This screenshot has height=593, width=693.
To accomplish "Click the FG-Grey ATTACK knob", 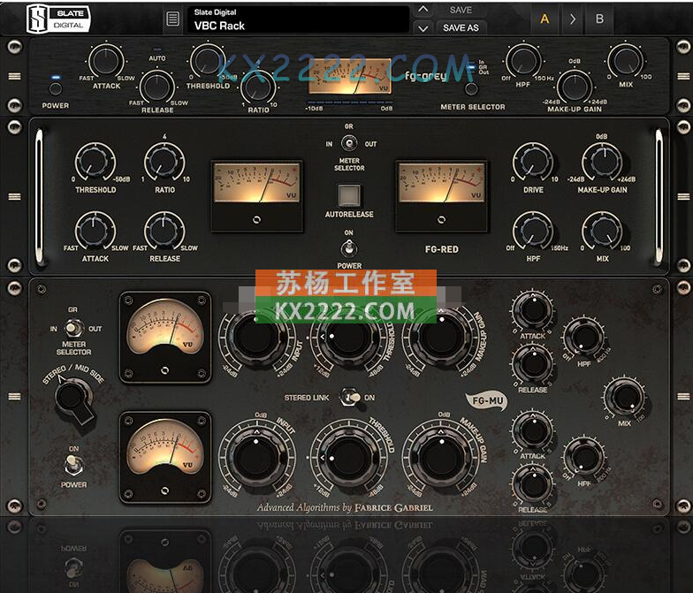I will 106,62.
